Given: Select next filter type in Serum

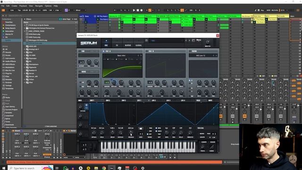Looking at the screenshot, I should pos(216,56).
